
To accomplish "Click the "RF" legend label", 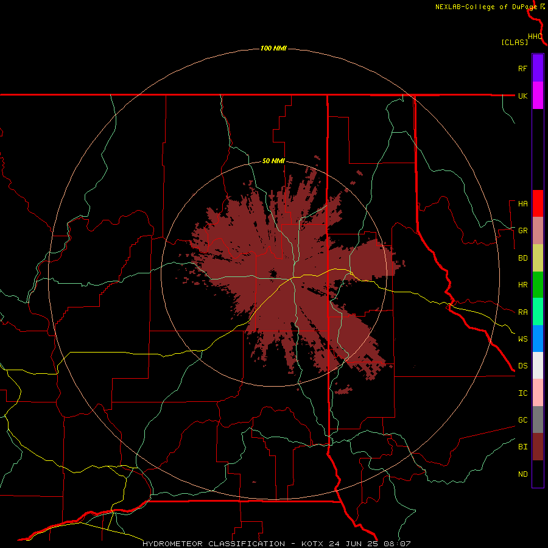I will (522, 68).
